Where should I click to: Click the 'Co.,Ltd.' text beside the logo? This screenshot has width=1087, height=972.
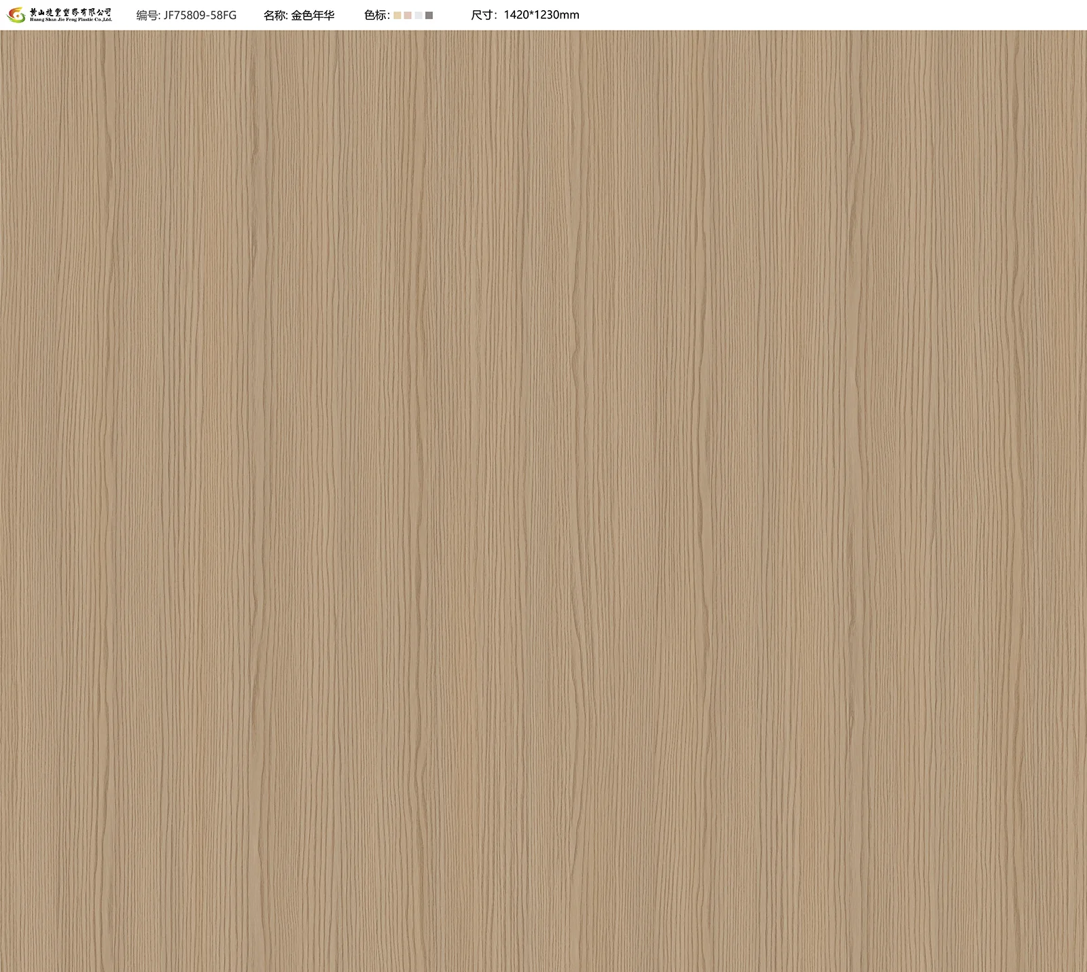pos(104,20)
